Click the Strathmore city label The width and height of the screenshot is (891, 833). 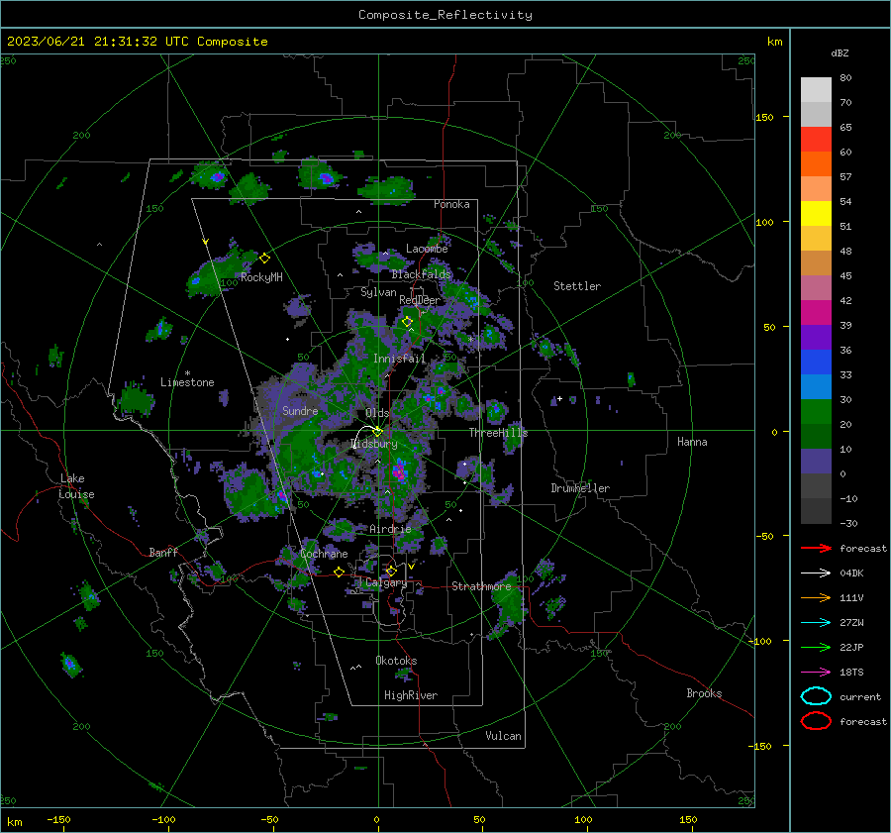[x=481, y=586]
